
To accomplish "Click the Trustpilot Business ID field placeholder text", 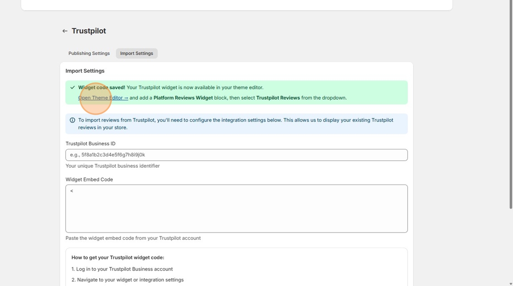I will (x=107, y=154).
